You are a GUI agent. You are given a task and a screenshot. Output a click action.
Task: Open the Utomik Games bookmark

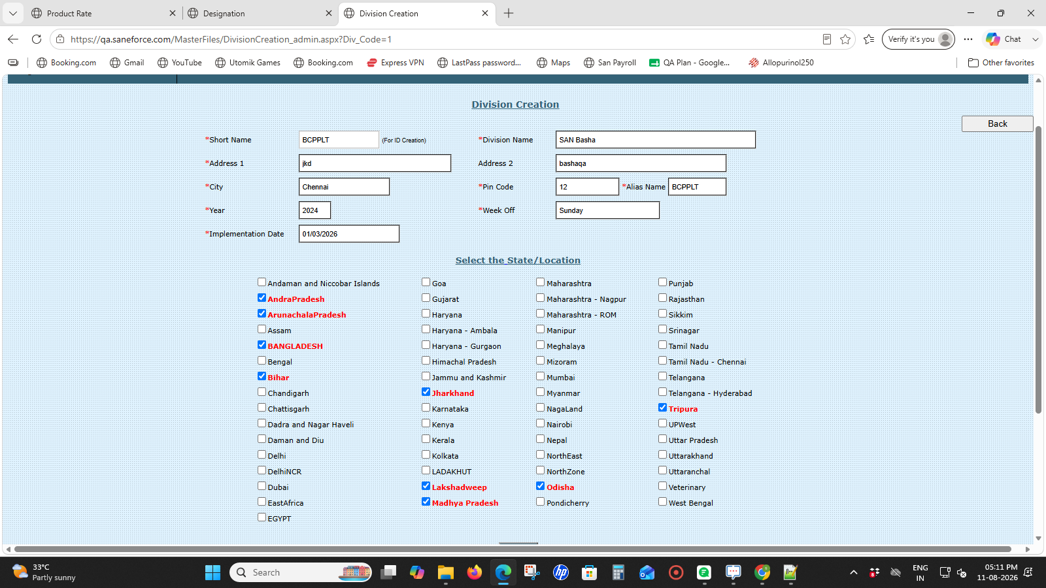pyautogui.click(x=248, y=63)
